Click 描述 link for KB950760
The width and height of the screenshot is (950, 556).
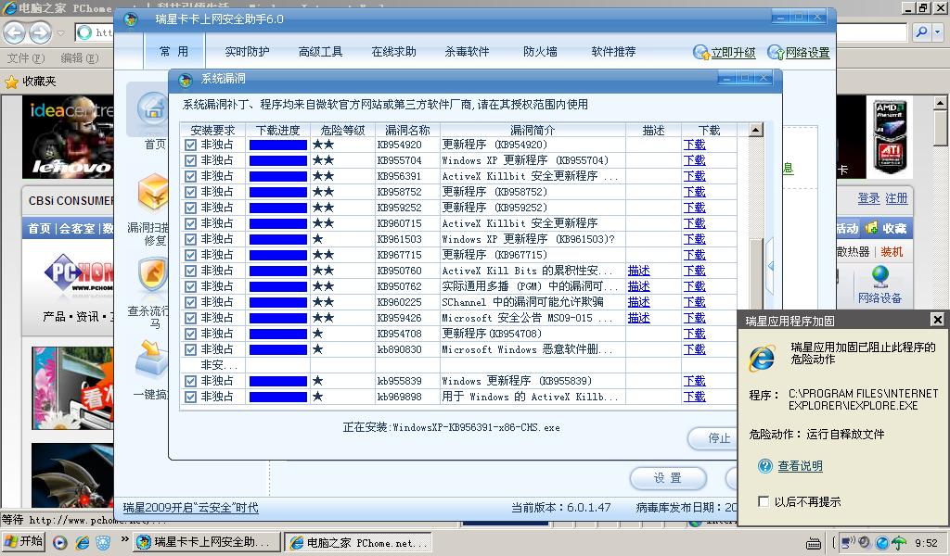[x=638, y=271]
